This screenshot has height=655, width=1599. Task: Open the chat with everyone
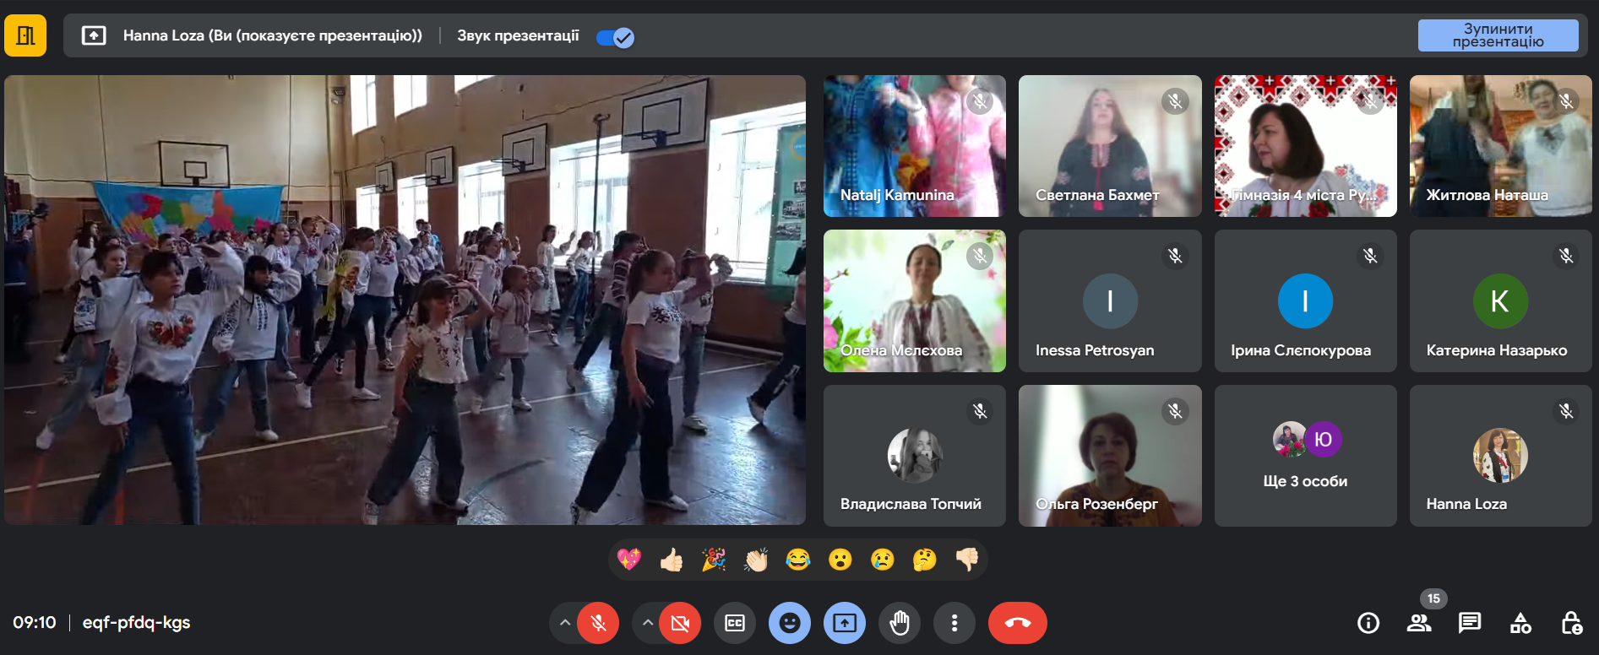click(x=1469, y=623)
